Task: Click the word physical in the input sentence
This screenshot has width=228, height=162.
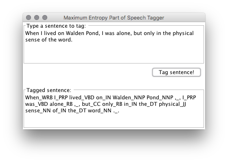Action: pos(183,33)
